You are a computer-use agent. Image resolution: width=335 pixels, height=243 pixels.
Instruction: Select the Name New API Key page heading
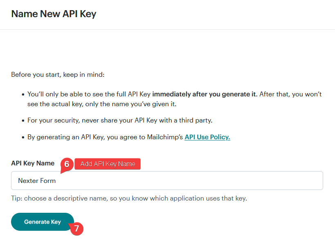53,13
